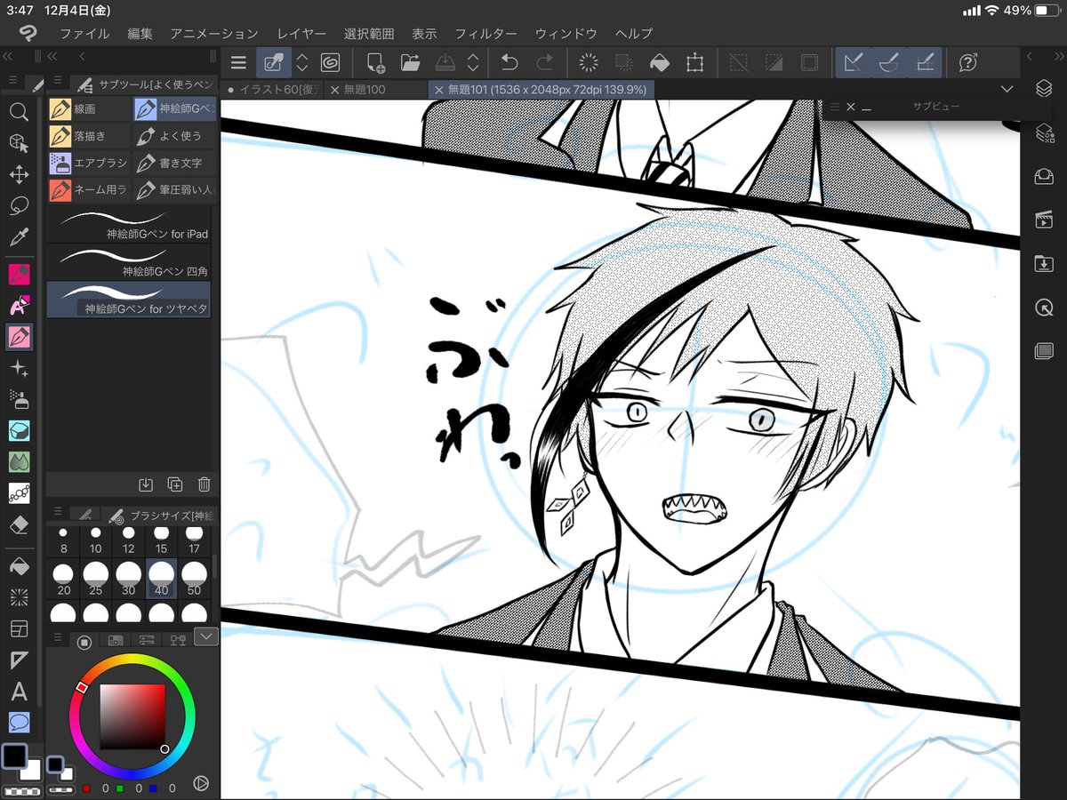Select 線画 sub tool group
The image size is (1067, 800).
click(88, 109)
